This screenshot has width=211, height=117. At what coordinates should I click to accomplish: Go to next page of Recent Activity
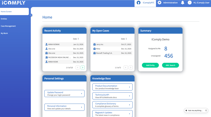pyautogui.click(x=83, y=67)
